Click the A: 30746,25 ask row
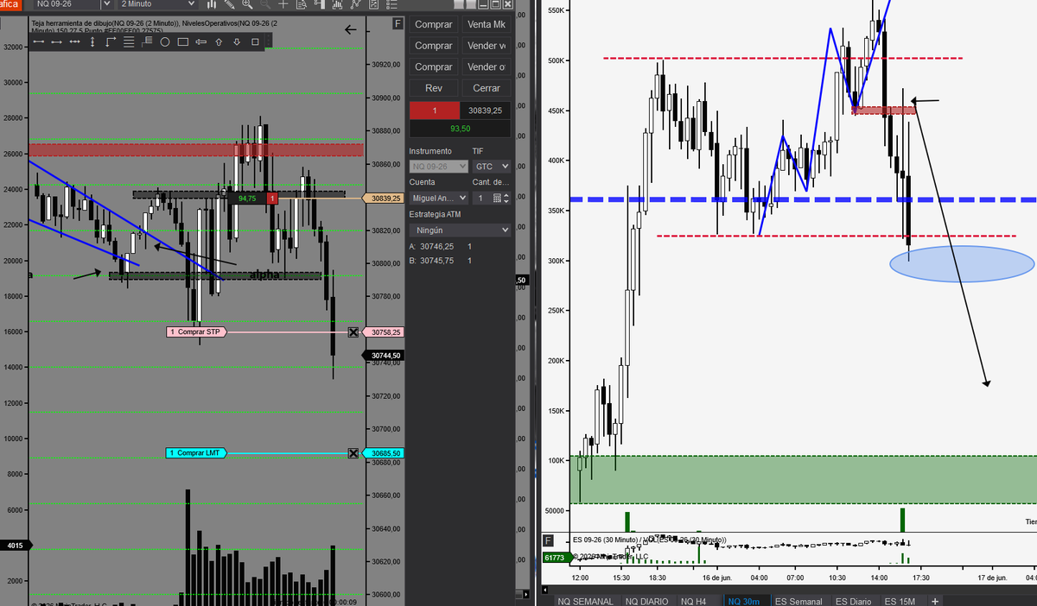 [442, 246]
